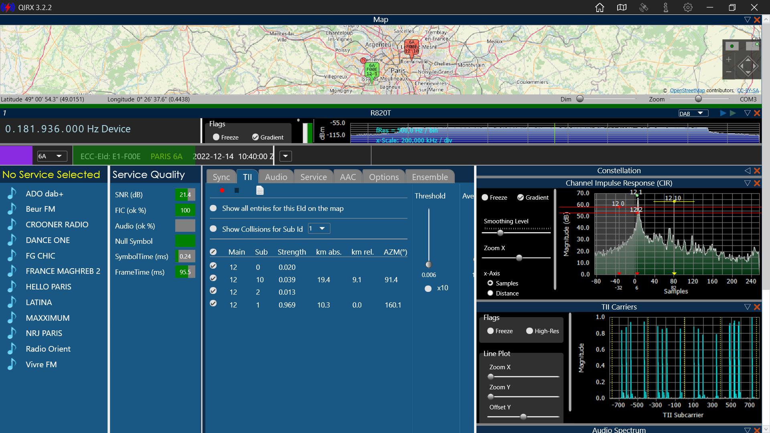
Task: Select Distance for x-Axis
Action: pos(490,293)
